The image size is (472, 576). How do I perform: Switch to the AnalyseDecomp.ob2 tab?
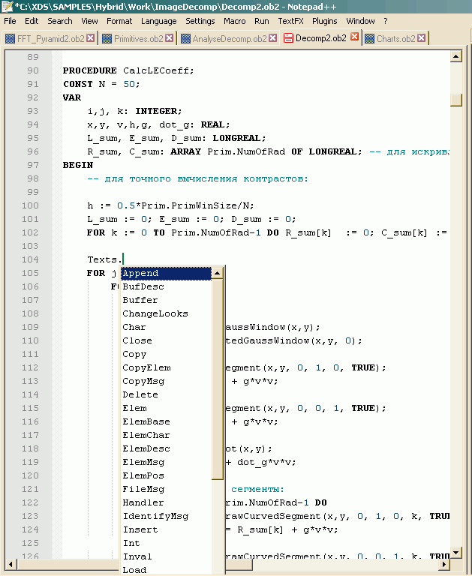(228, 38)
